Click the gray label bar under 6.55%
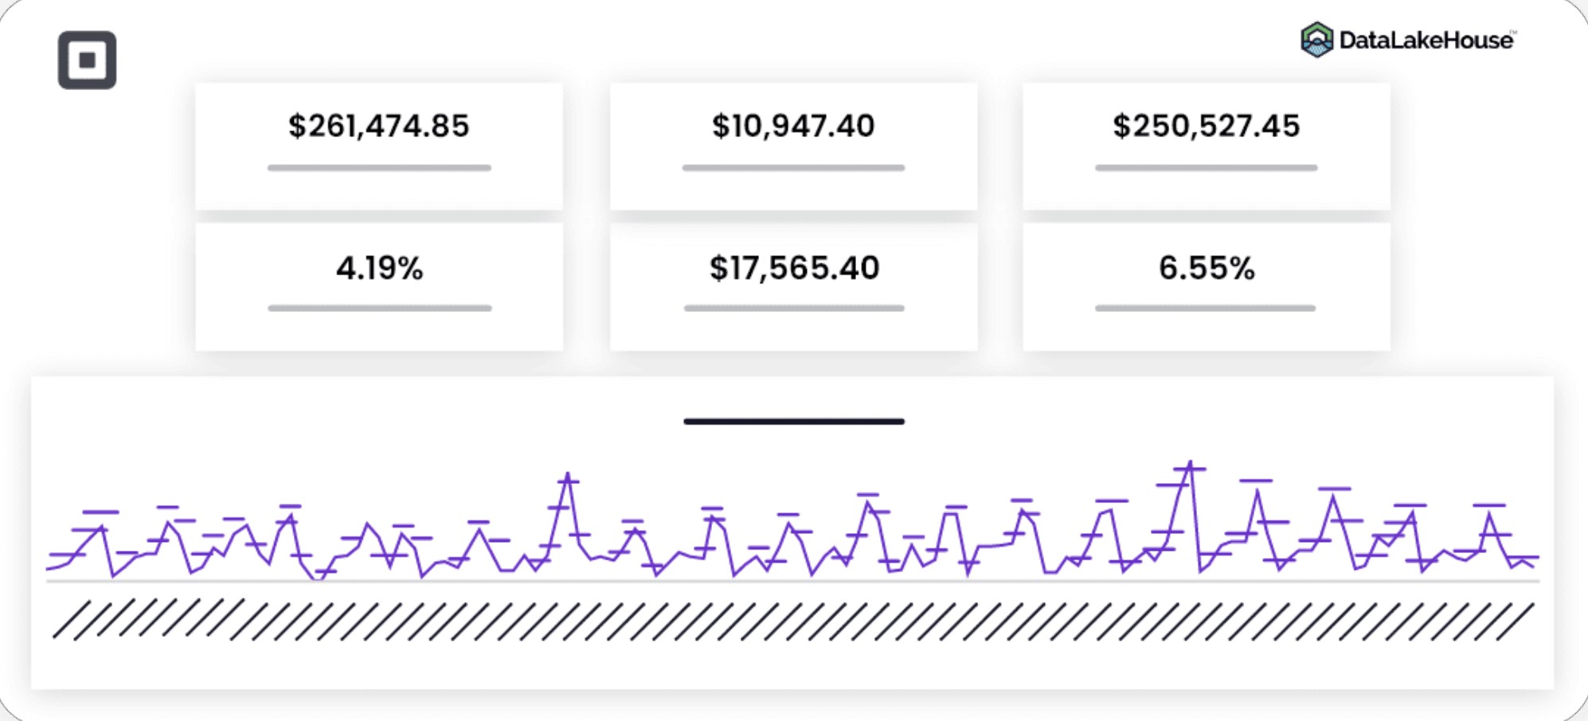 [x=1205, y=308]
